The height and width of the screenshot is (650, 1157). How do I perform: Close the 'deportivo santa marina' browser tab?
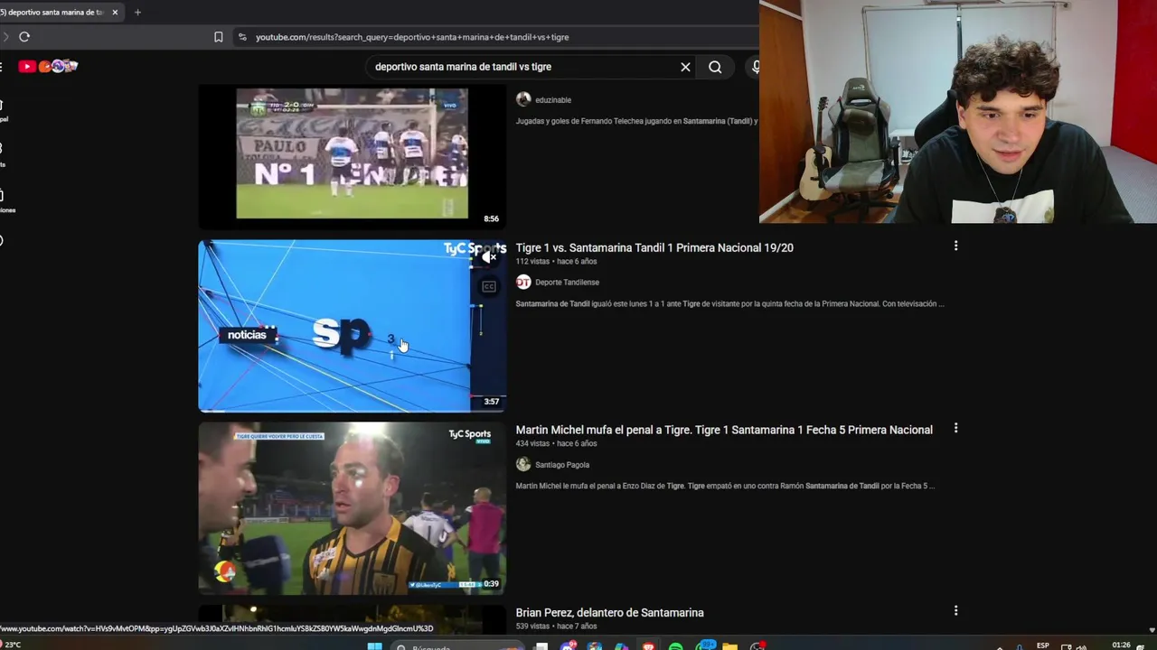point(115,13)
